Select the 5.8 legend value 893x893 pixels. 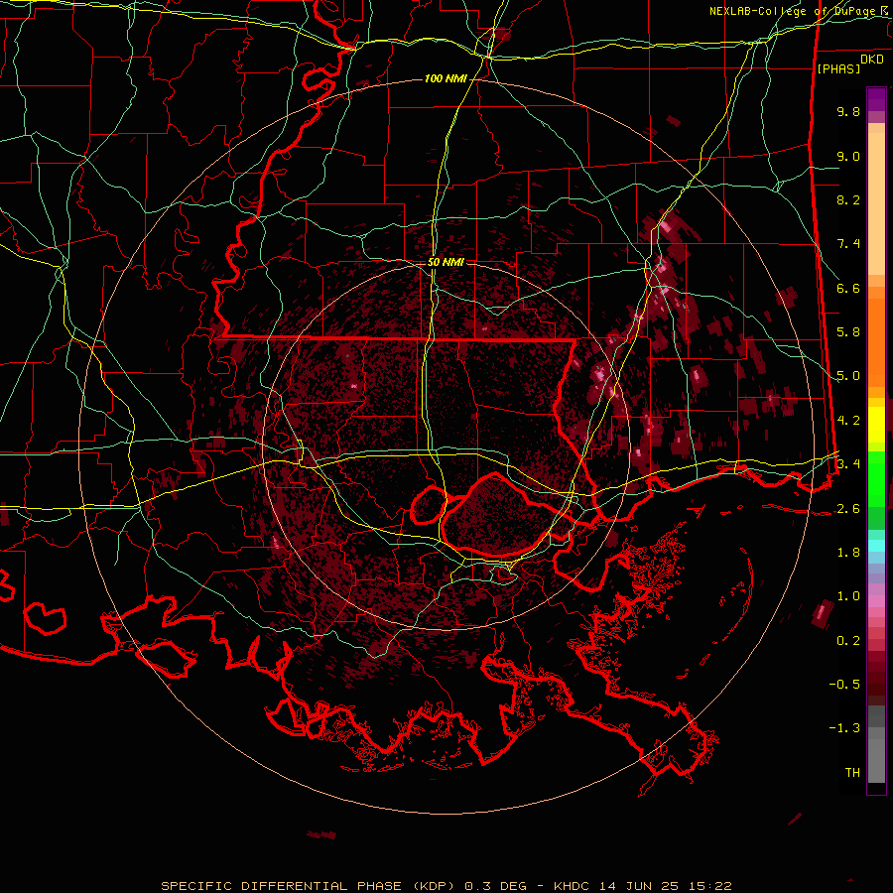[848, 332]
